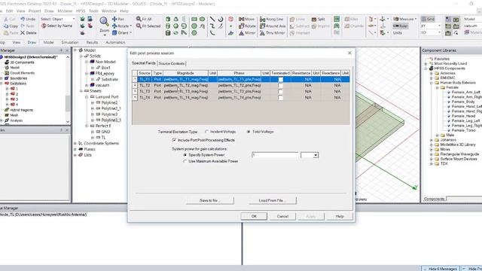Image resolution: width=482 pixels, height=271 pixels.
Task: Toggle Terminated checkbox for TL_T2
Action: 280,85
